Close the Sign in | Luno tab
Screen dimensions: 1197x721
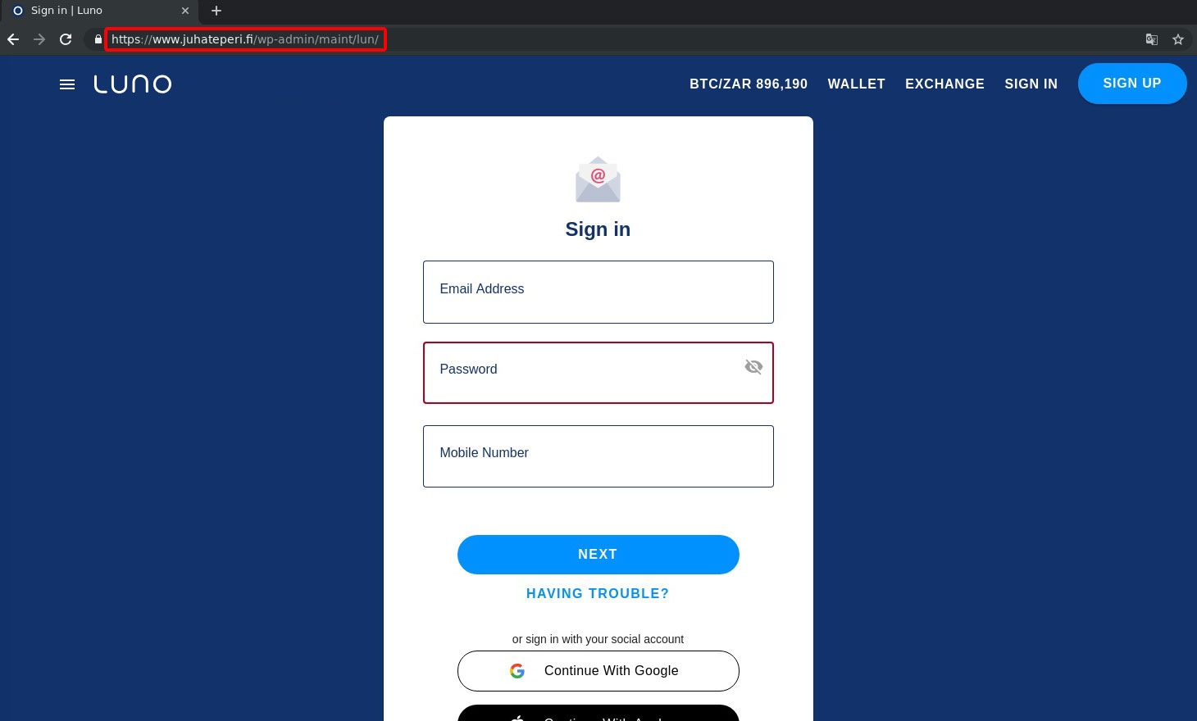point(185,11)
